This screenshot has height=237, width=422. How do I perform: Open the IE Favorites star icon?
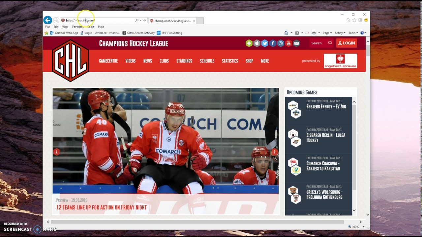click(x=354, y=20)
